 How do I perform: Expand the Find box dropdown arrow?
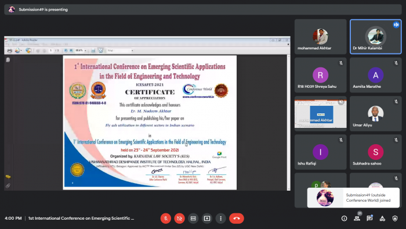pyautogui.click(x=132, y=51)
